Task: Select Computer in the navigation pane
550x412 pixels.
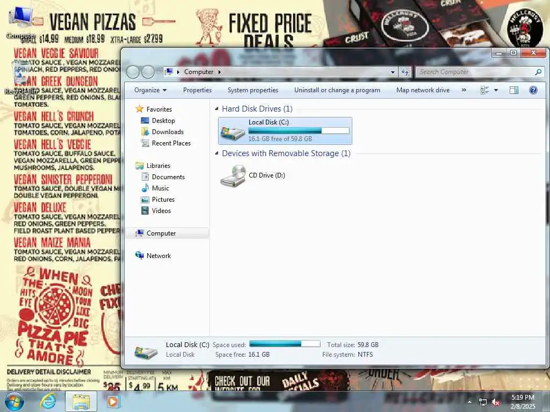Action: click(x=167, y=233)
